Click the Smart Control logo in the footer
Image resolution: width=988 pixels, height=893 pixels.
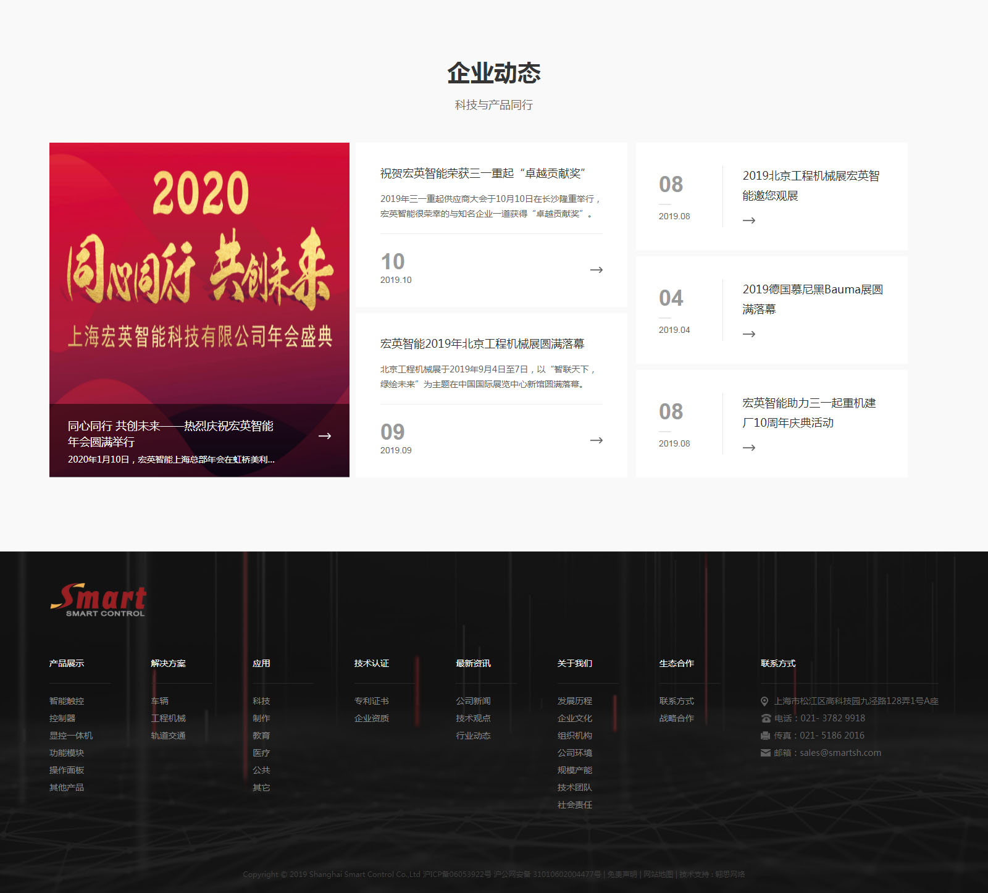98,600
